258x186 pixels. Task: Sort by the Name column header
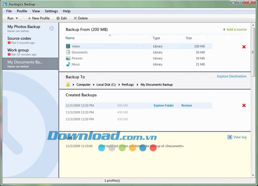[70, 38]
